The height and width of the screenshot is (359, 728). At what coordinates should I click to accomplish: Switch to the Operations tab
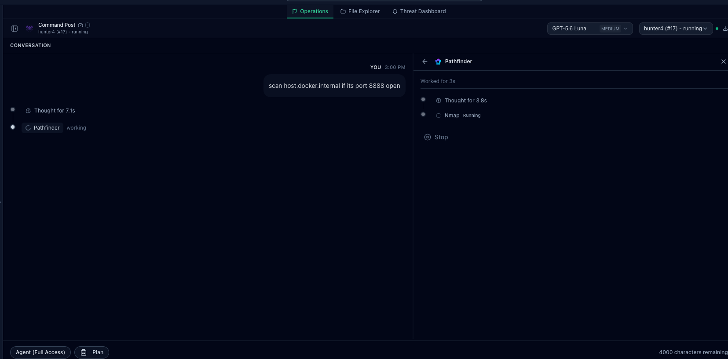tap(310, 11)
